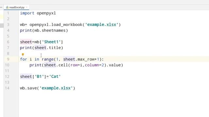209x117 pixels.
Task: Click the 'example.xlsx' string on line 14
Action: point(56,88)
